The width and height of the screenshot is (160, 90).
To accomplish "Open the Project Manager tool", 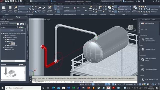I will click(4, 9).
